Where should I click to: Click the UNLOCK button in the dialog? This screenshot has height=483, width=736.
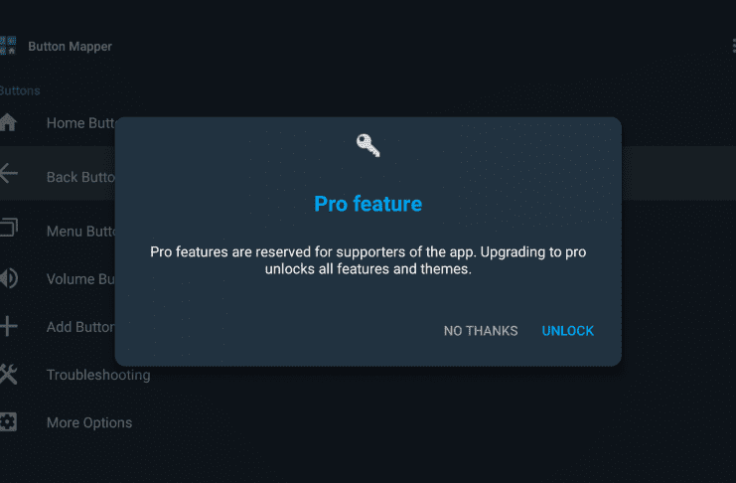coord(567,331)
